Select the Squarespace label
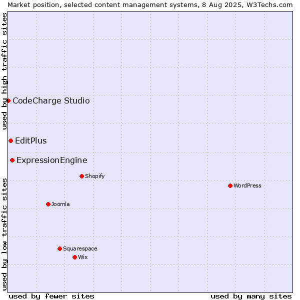 click(x=80, y=248)
